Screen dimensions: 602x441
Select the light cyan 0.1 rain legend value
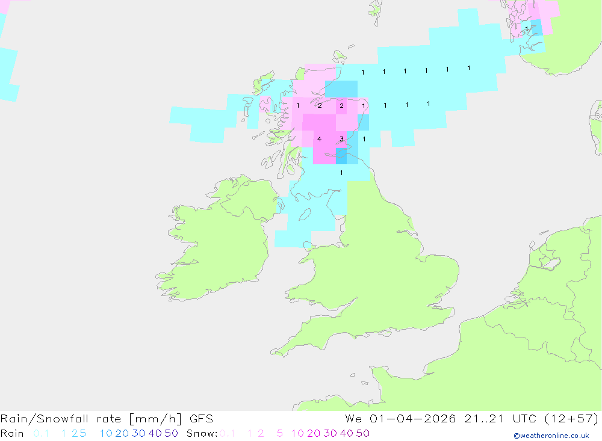pyautogui.click(x=41, y=433)
